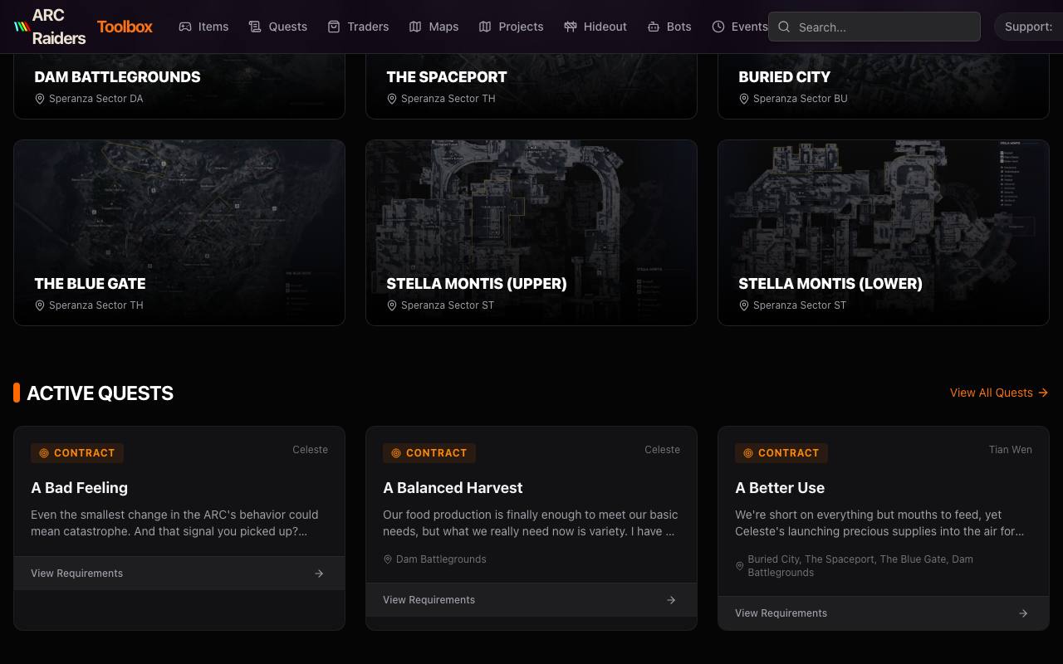Navigate to Projects page
This screenshot has height=664, width=1063.
coord(511,27)
